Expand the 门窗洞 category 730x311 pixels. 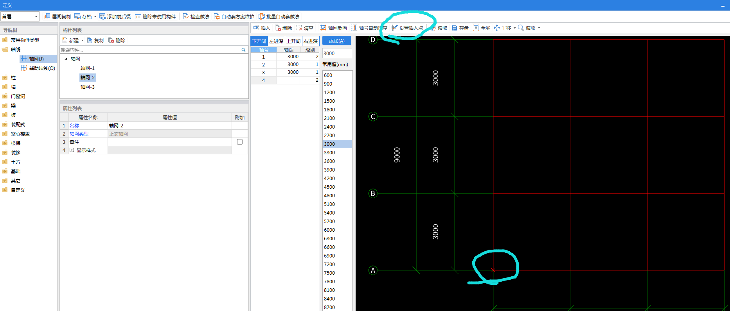coord(5,96)
